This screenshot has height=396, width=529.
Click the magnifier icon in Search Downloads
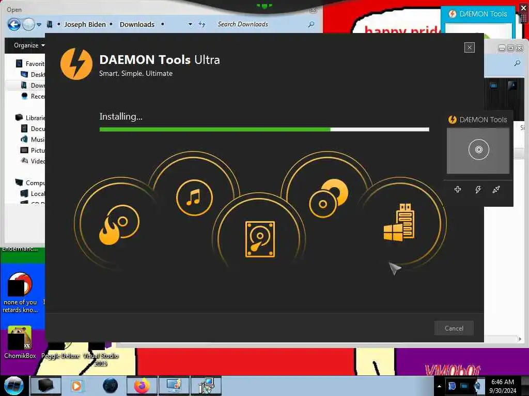point(311,24)
